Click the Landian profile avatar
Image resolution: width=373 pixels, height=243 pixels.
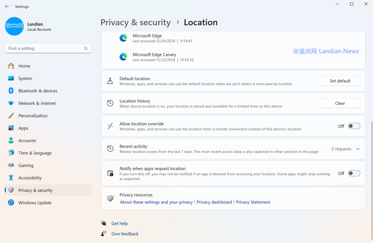point(14,26)
